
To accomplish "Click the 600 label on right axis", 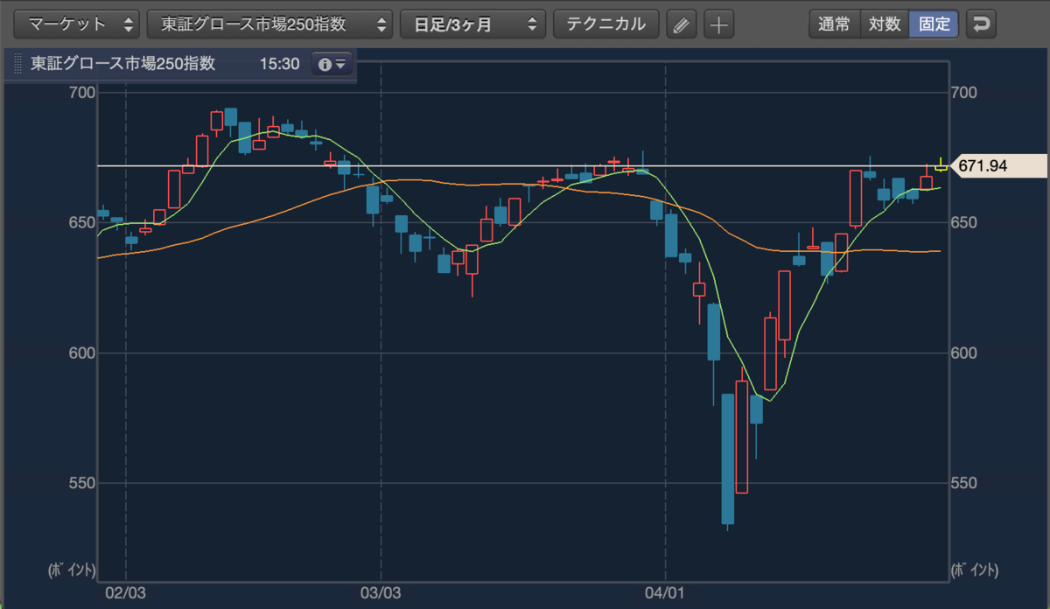I will [x=963, y=353].
